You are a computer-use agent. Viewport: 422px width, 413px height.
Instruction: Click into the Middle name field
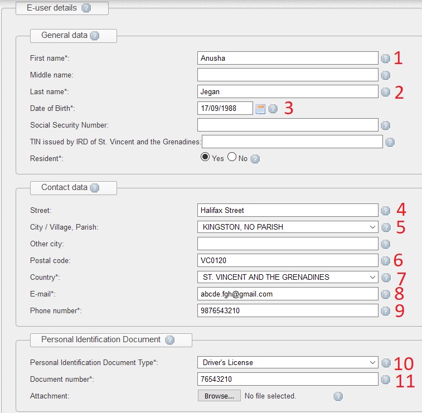288,75
